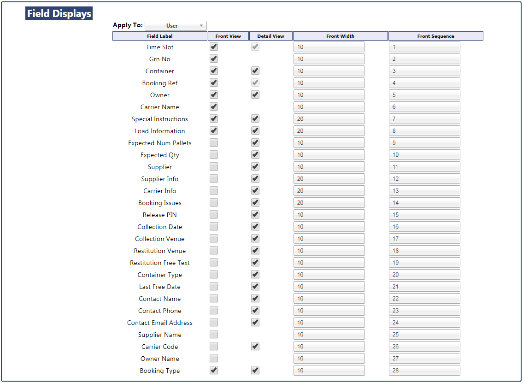Click Front Sequence field for Grn No
This screenshot has width=523, height=383.
[424, 59]
